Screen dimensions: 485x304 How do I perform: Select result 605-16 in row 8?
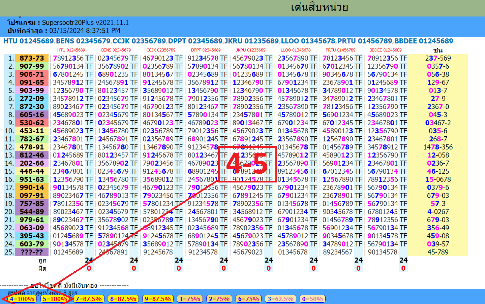[x=32, y=115]
